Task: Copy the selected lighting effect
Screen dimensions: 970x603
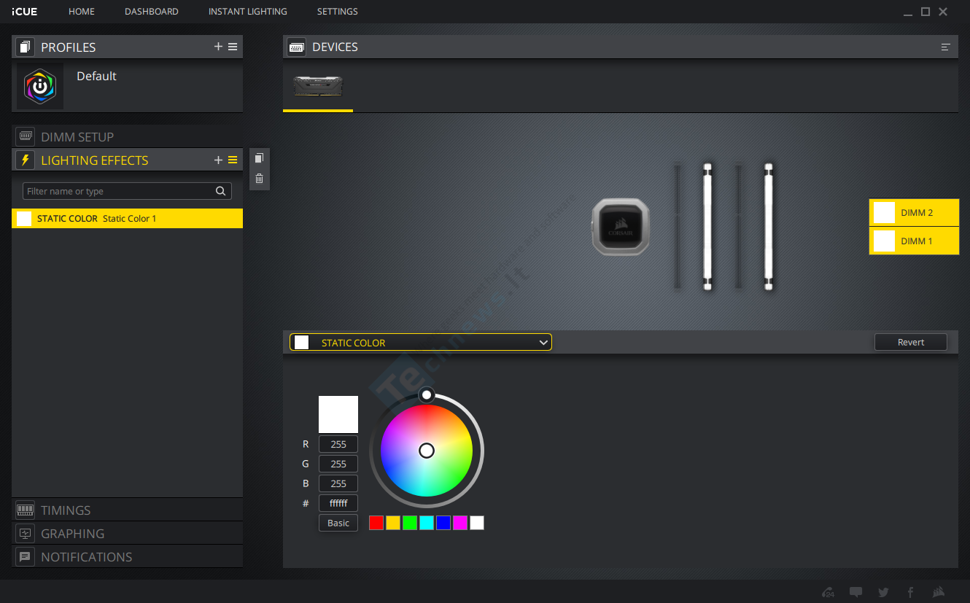Action: [260, 158]
